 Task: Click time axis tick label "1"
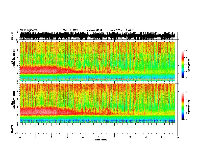[36, 137]
